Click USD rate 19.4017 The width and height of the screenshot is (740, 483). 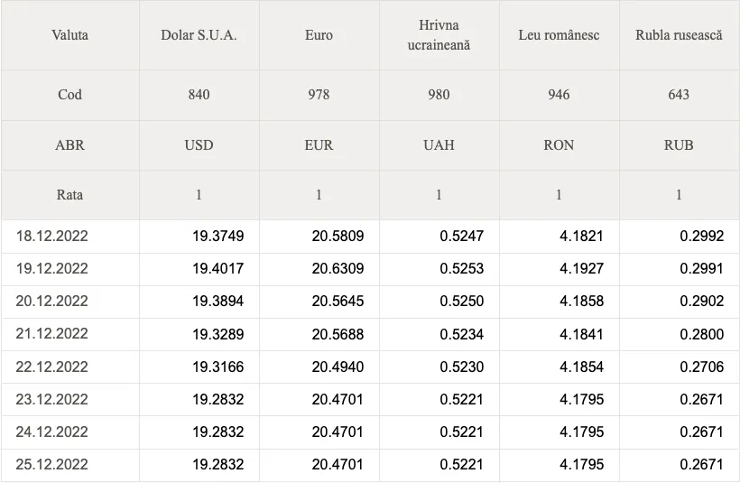click(x=218, y=269)
